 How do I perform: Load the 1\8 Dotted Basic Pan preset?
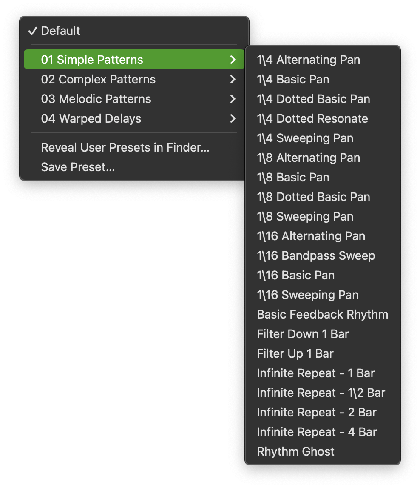pos(323,197)
